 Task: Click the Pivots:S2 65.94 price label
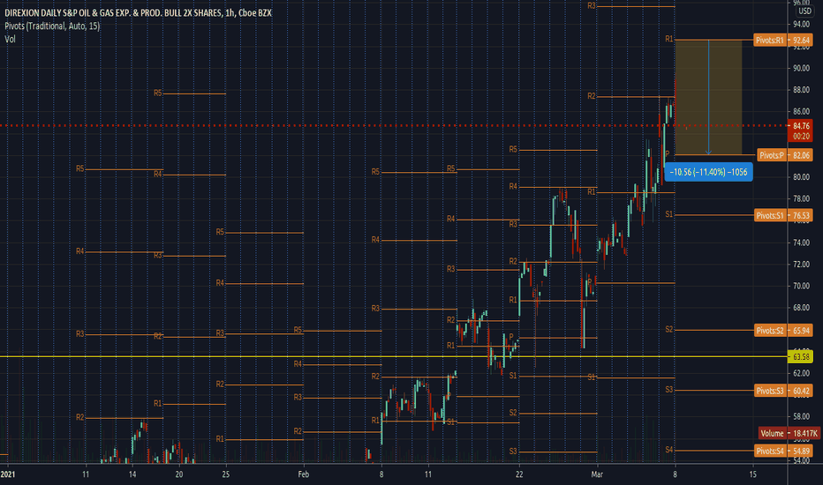click(x=782, y=331)
